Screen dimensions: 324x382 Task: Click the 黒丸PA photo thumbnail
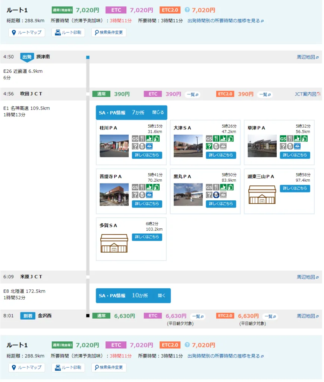pos(188,195)
